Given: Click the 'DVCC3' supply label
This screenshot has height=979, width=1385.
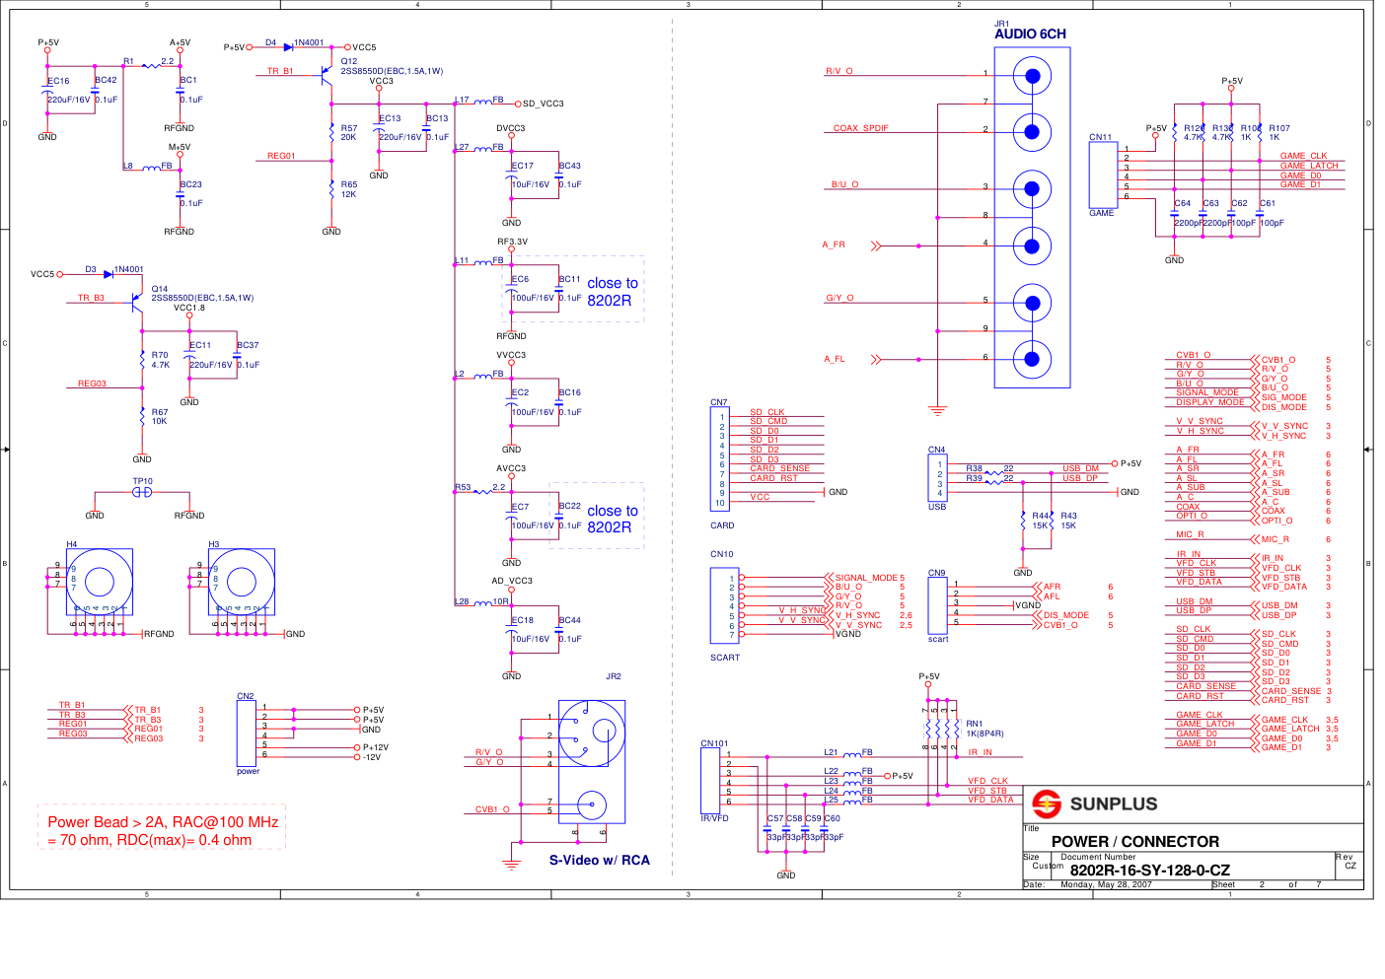Looking at the screenshot, I should click(x=511, y=128).
